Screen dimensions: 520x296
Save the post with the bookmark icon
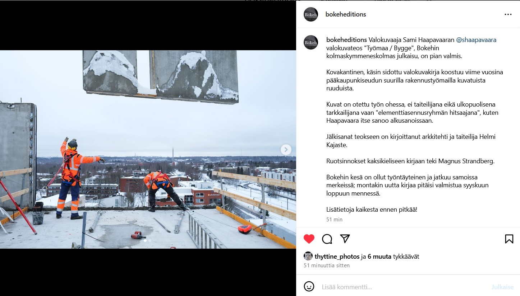pyautogui.click(x=509, y=239)
